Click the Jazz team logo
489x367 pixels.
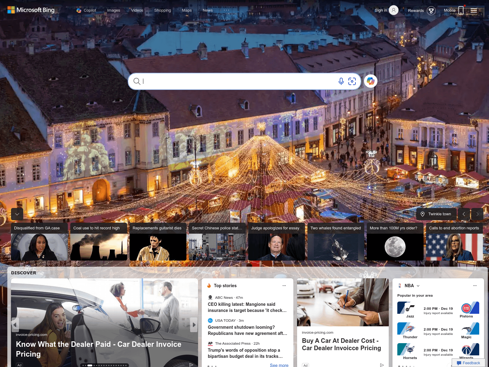410,308
